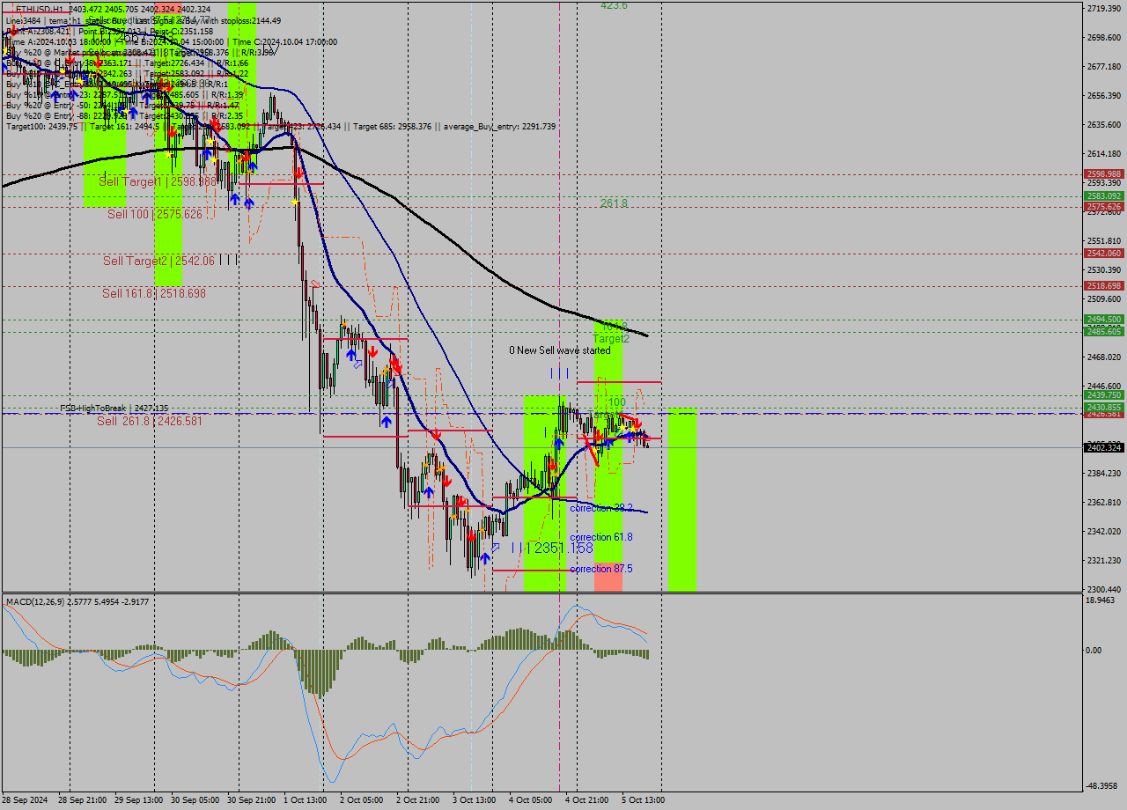The width and height of the screenshot is (1127, 810).
Task: Click the '5 Oct 13:00' time label
Action: (644, 800)
